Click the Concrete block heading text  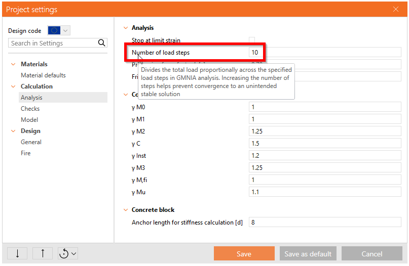click(153, 210)
